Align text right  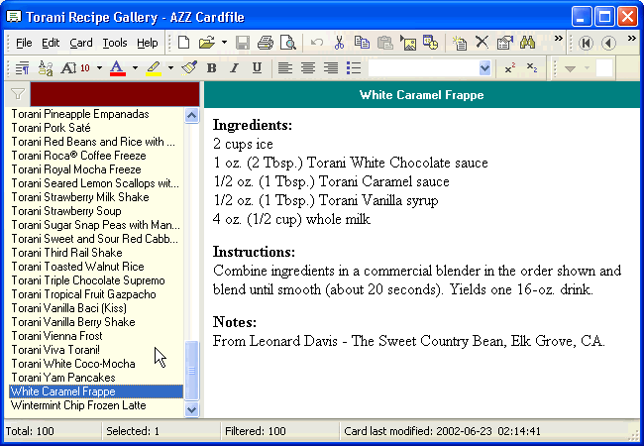[x=331, y=67]
